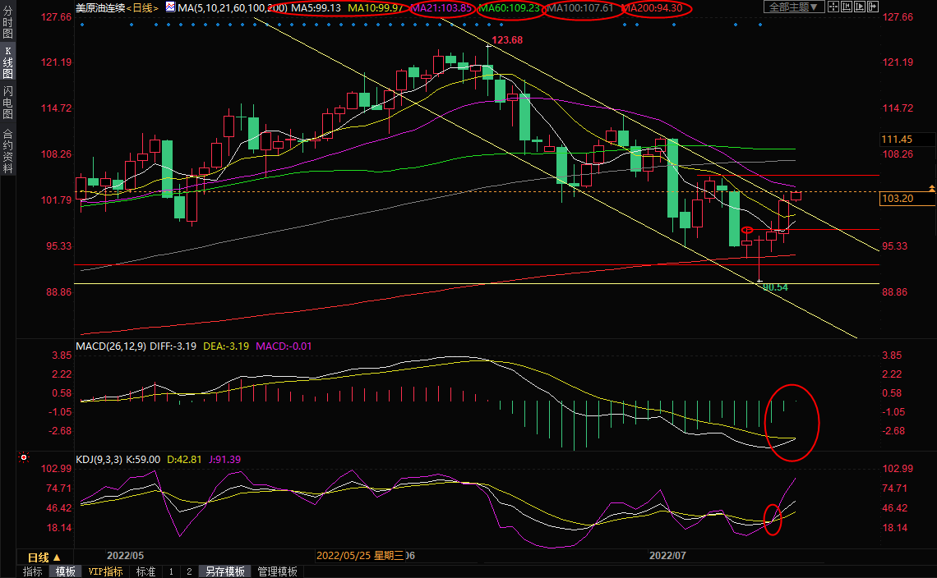Select the 指标 bottom tab
Screen dimensions: 937x578
pyautogui.click(x=33, y=571)
